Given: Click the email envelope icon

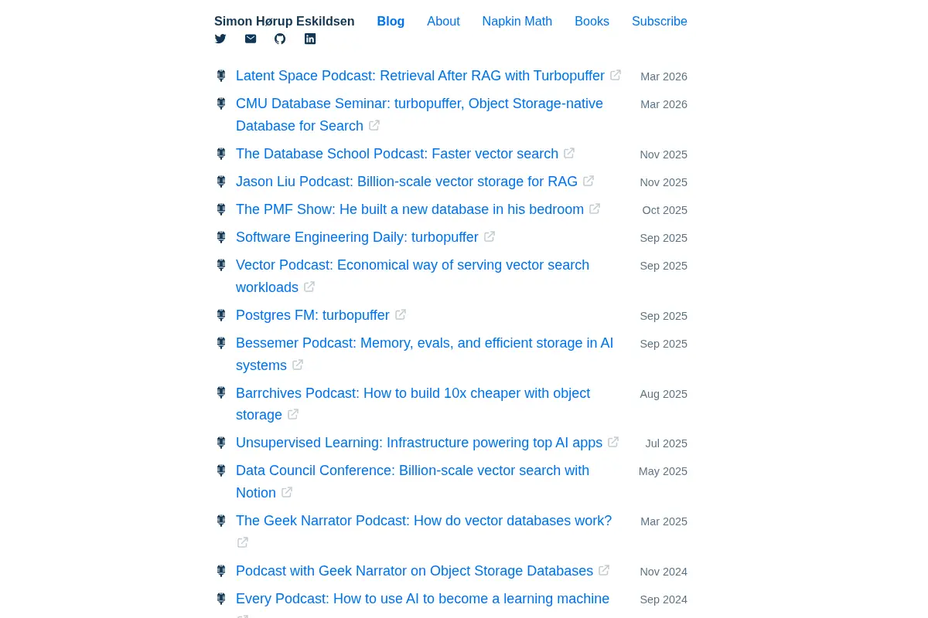Looking at the screenshot, I should tap(251, 39).
